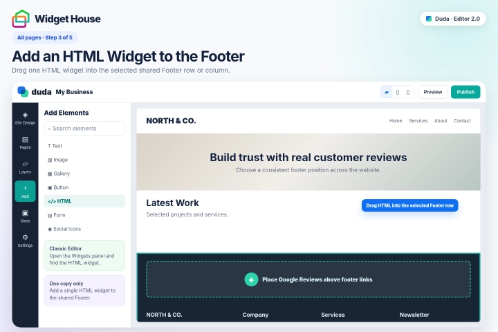This screenshot has height=332, width=498.
Task: Switch to desktop device view
Action: 387,92
